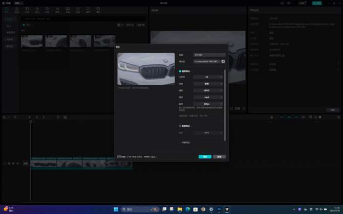Open Photoshop from the taskbar

(x=219, y=209)
